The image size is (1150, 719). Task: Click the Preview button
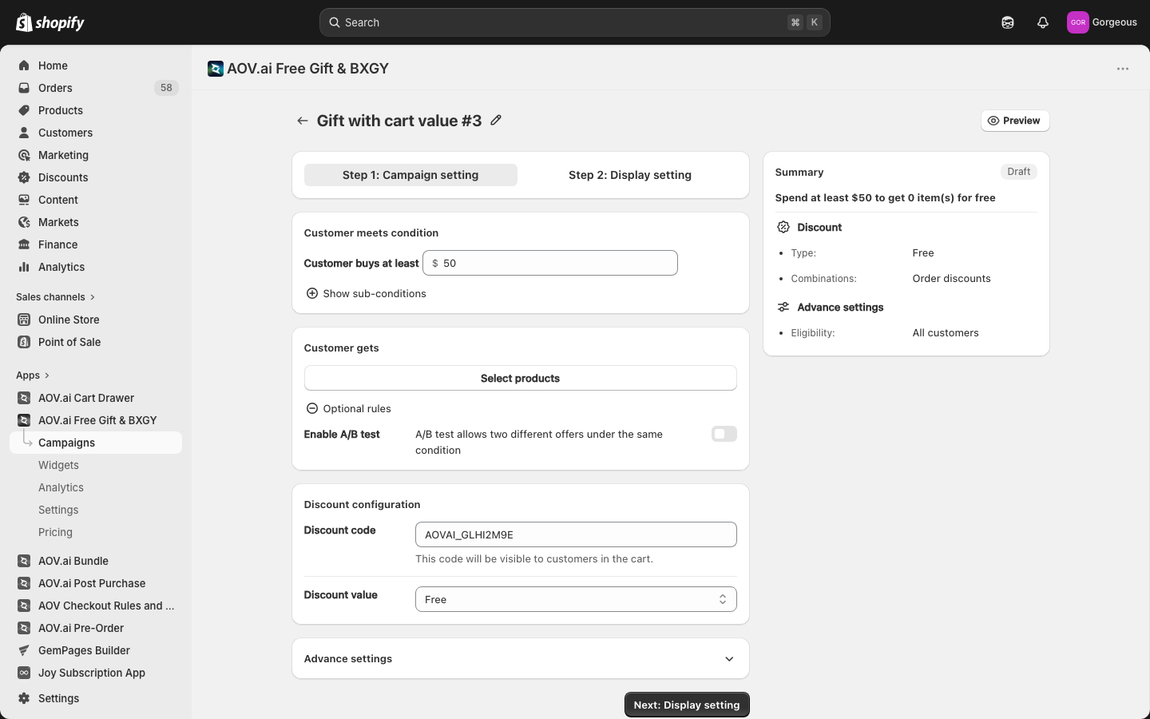[1015, 121]
